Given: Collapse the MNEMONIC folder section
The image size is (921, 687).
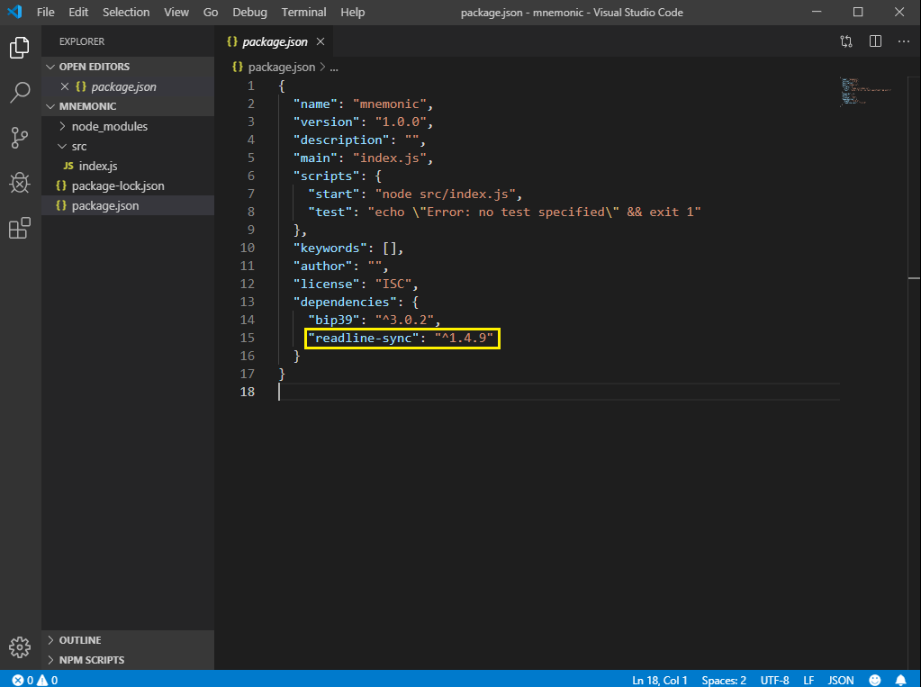Looking at the screenshot, I should [x=50, y=106].
